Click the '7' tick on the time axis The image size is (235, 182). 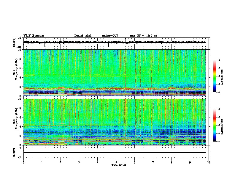(153, 162)
